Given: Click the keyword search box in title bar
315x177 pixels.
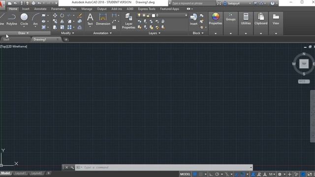Looking at the screenshot, I should [x=193, y=3].
